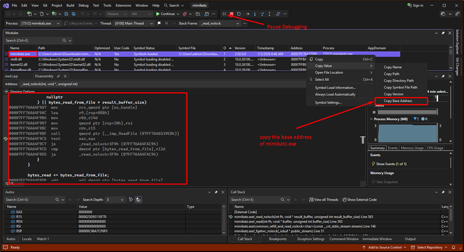Toggle Show External Code
Image resolution: width=464 pixels, height=252 pixels.
click(360, 199)
